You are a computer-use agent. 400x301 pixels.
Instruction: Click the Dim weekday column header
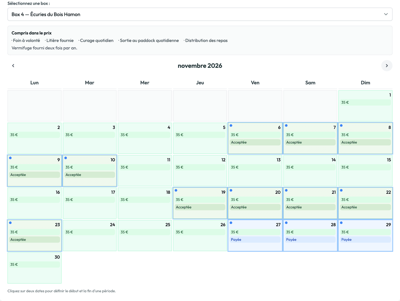click(x=365, y=83)
